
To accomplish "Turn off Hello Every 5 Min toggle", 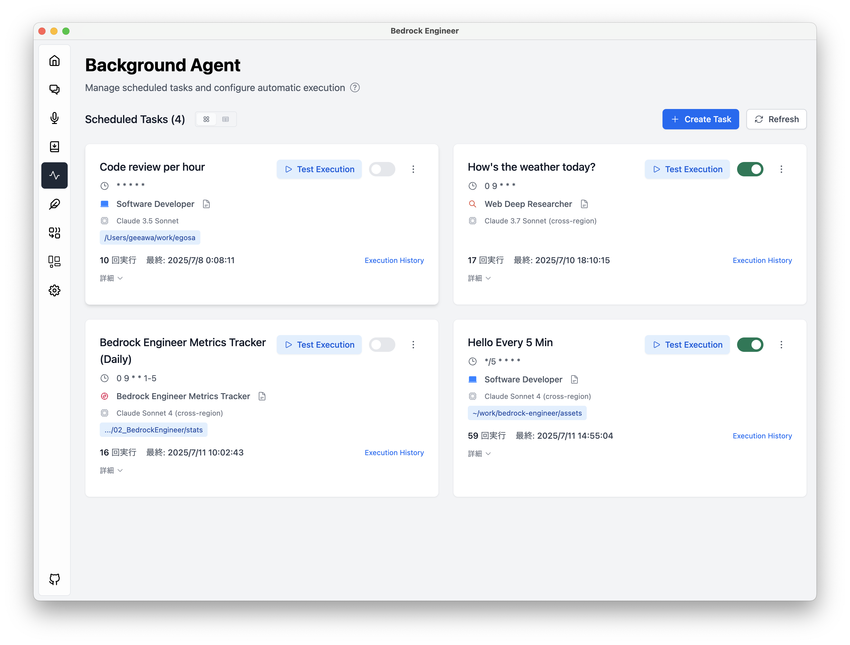I will click(x=750, y=345).
